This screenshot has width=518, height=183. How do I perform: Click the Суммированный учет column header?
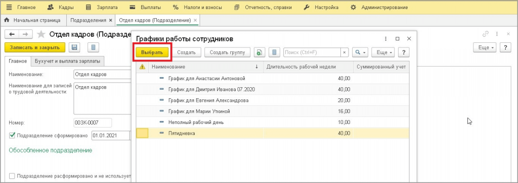point(381,67)
